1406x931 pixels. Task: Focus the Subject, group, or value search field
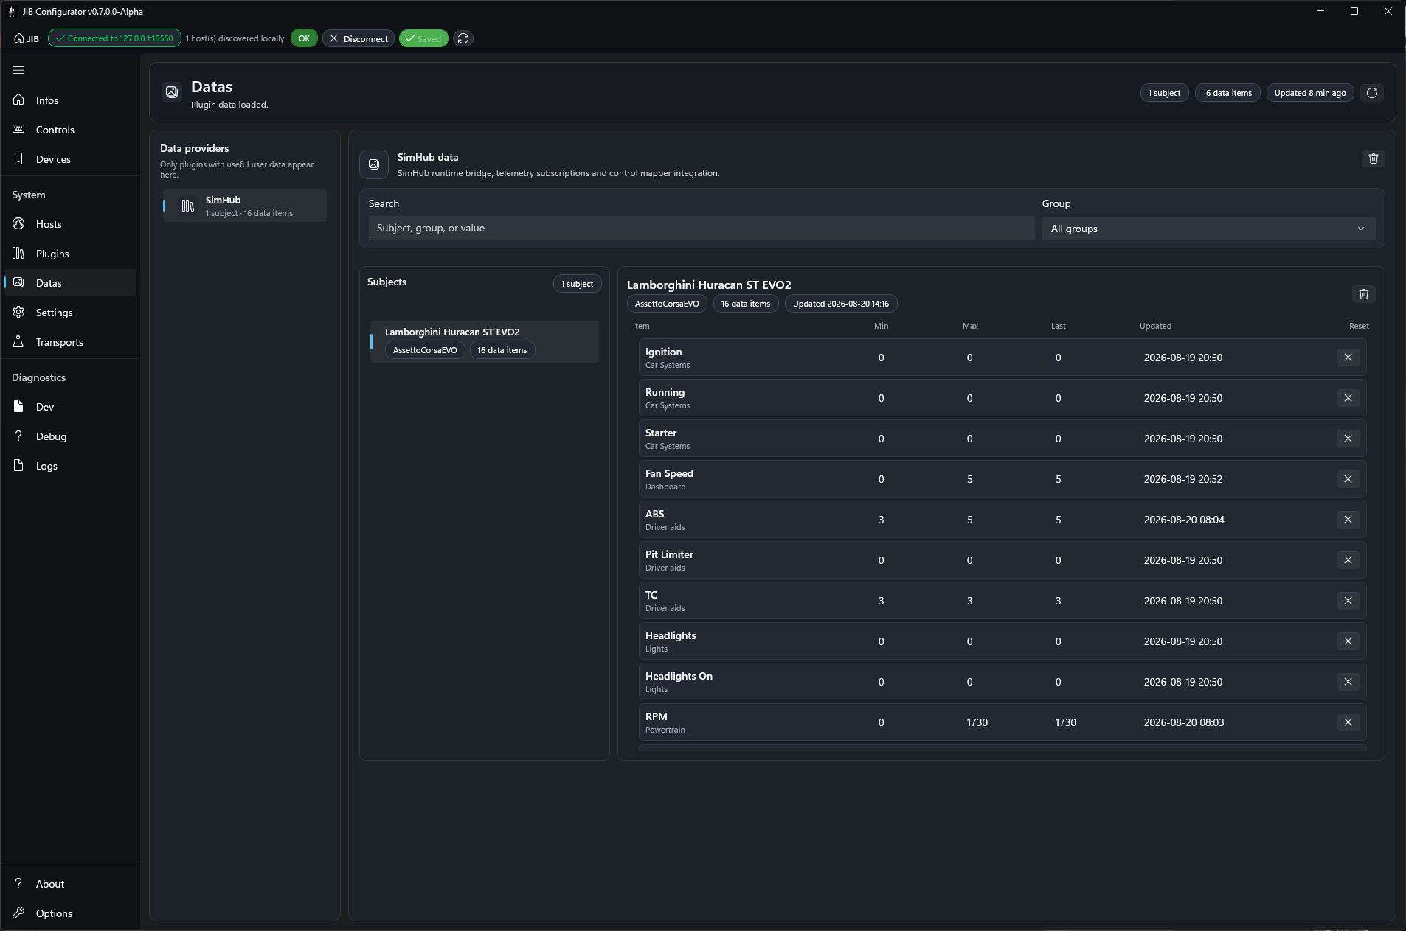pos(701,229)
